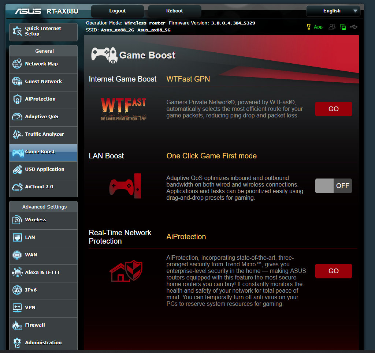This screenshot has width=375, height=353.
Task: Click the USB Application icon
Action: [x=18, y=169]
